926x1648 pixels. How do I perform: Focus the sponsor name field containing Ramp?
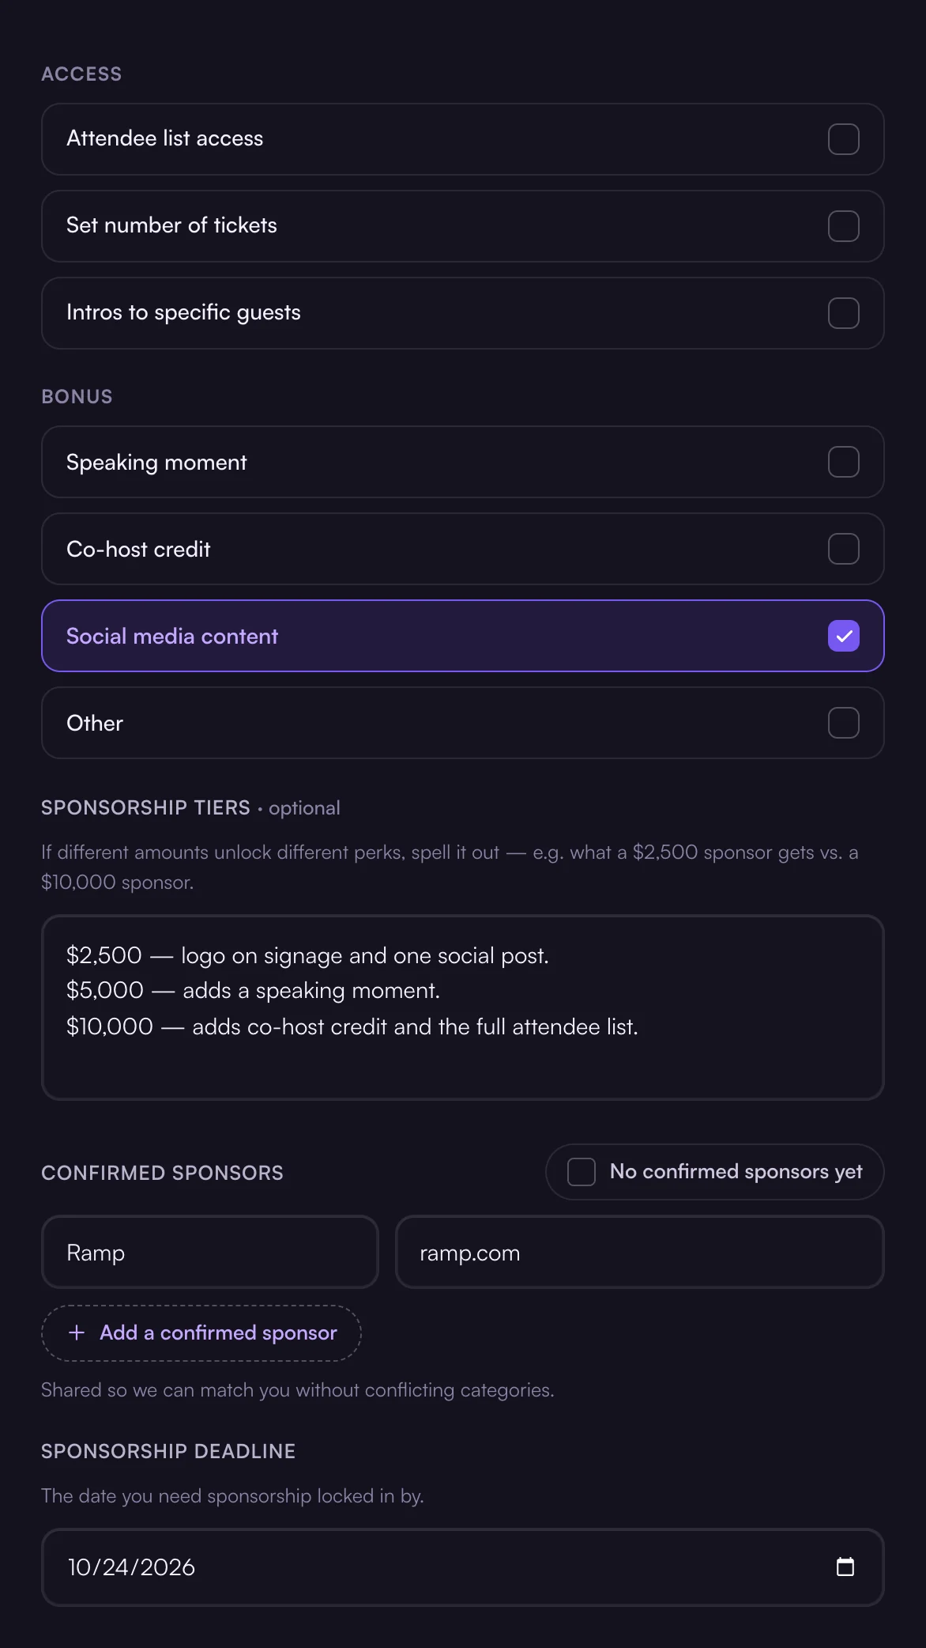click(210, 1253)
